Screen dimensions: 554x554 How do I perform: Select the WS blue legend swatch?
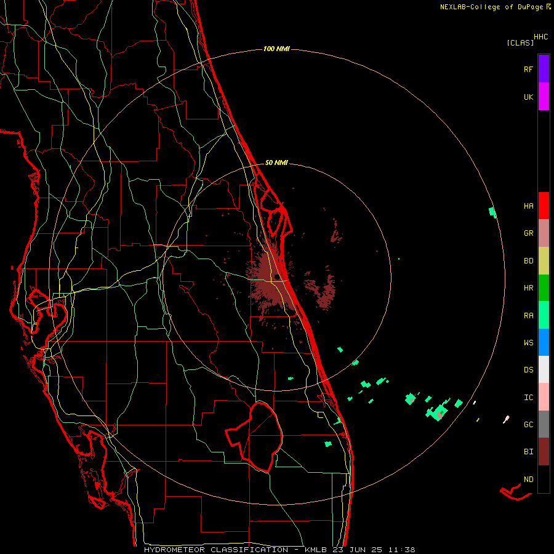tap(544, 342)
